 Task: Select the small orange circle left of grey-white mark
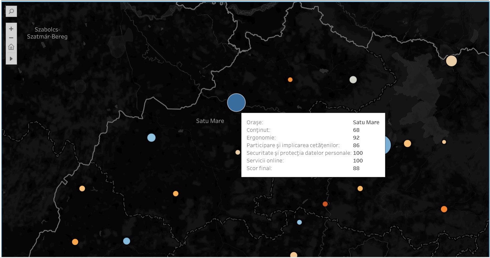click(290, 80)
